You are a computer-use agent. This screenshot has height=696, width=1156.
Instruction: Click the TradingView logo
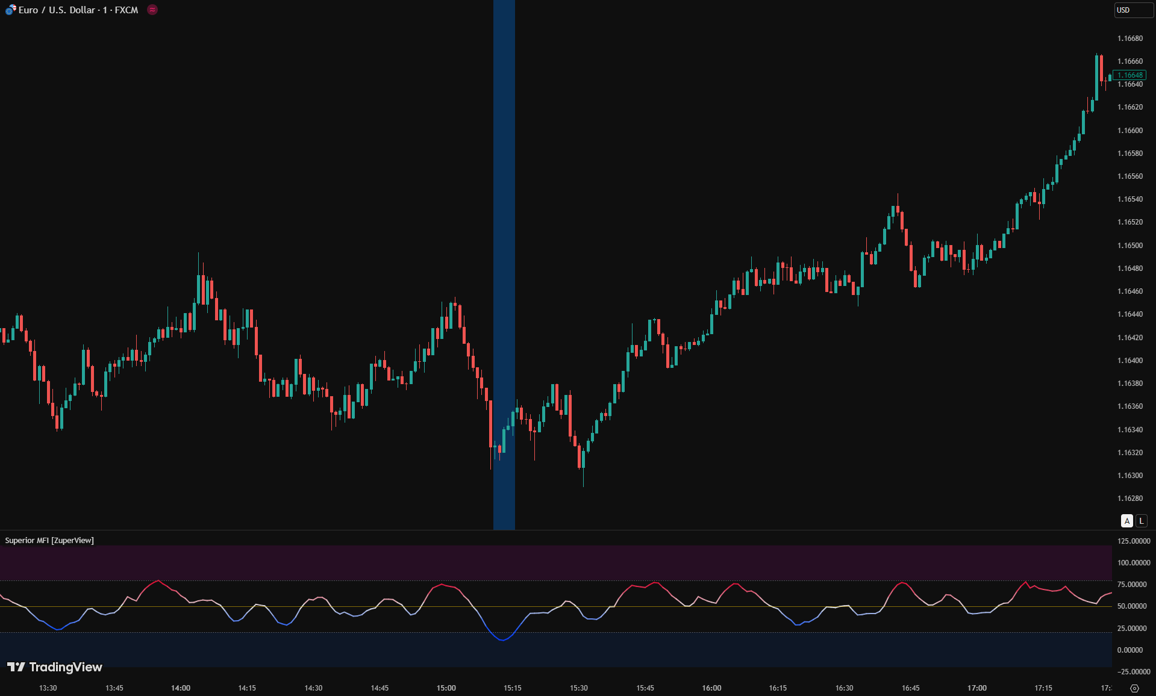(x=55, y=667)
